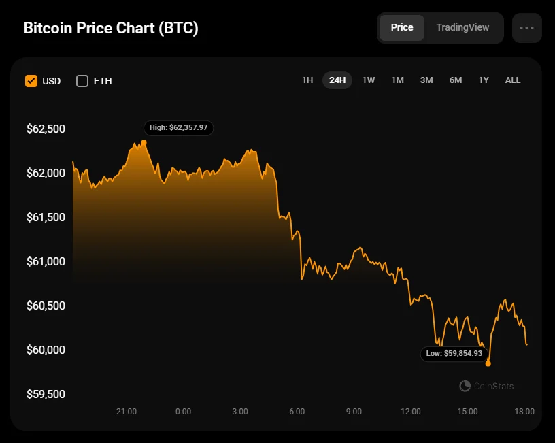Click the CoinStats logo watermark
Image resolution: width=555 pixels, height=443 pixels.
tap(486, 386)
